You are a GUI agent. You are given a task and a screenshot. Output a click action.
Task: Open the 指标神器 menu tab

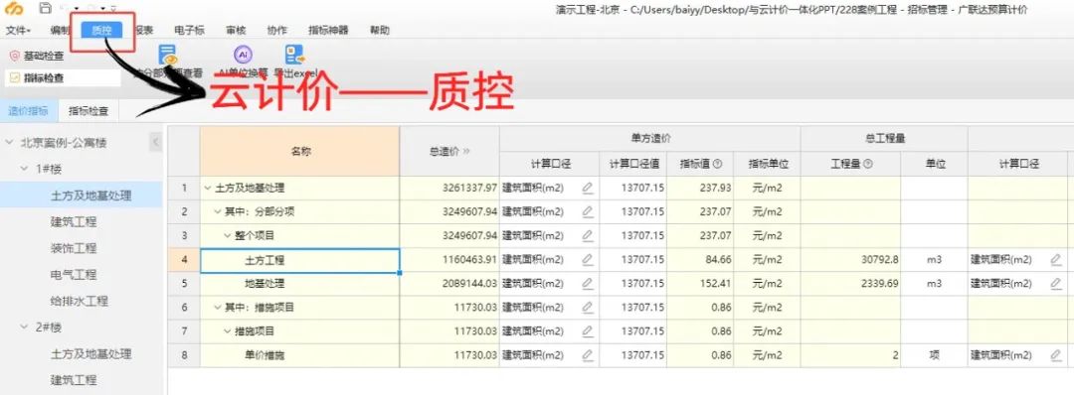click(x=328, y=30)
